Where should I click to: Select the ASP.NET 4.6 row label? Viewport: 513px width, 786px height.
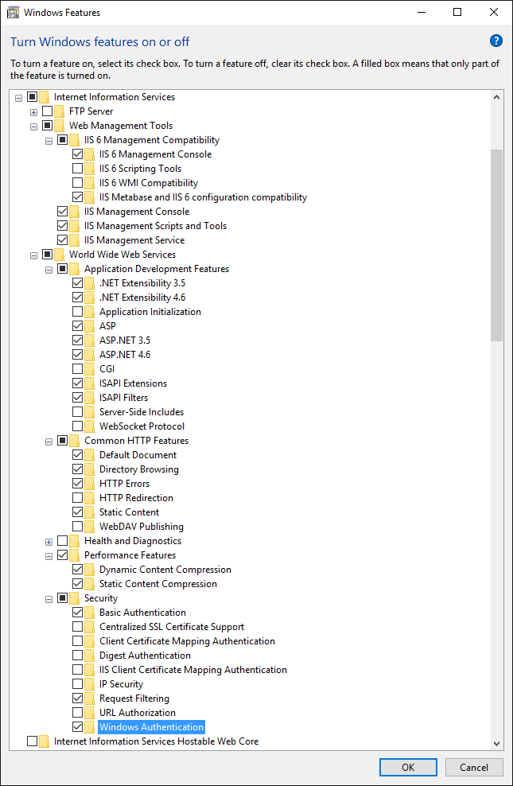coord(125,354)
